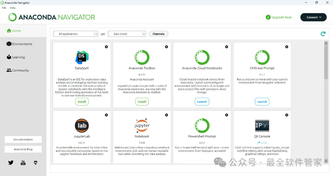Open the Twitter link icon
This screenshot has height=176, width=333.
pyautogui.click(x=11, y=163)
